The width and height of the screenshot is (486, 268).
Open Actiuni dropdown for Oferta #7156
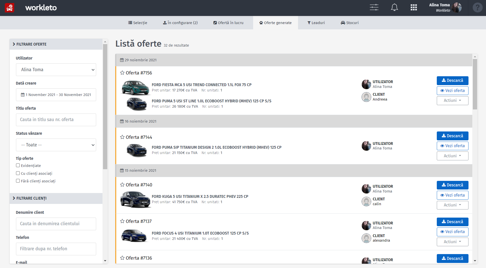click(x=453, y=101)
